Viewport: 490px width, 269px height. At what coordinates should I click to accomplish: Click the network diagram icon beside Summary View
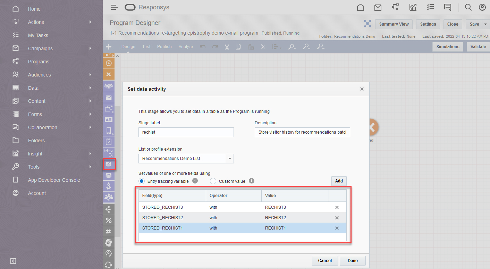pos(367,24)
